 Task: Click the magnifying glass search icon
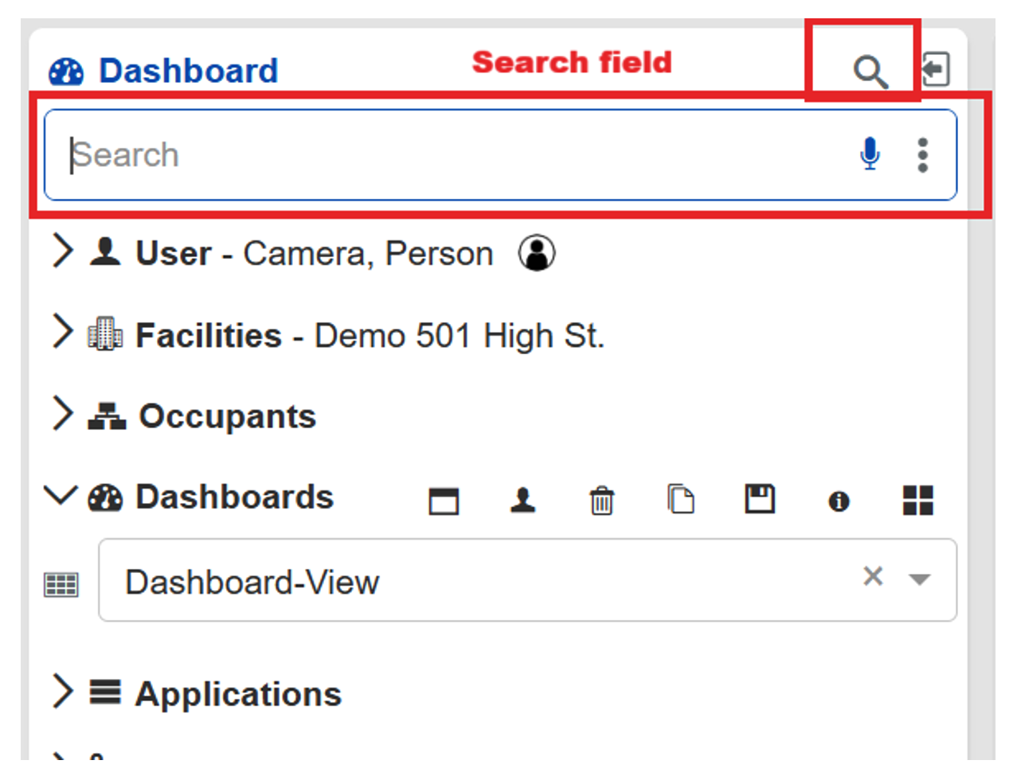click(x=870, y=72)
